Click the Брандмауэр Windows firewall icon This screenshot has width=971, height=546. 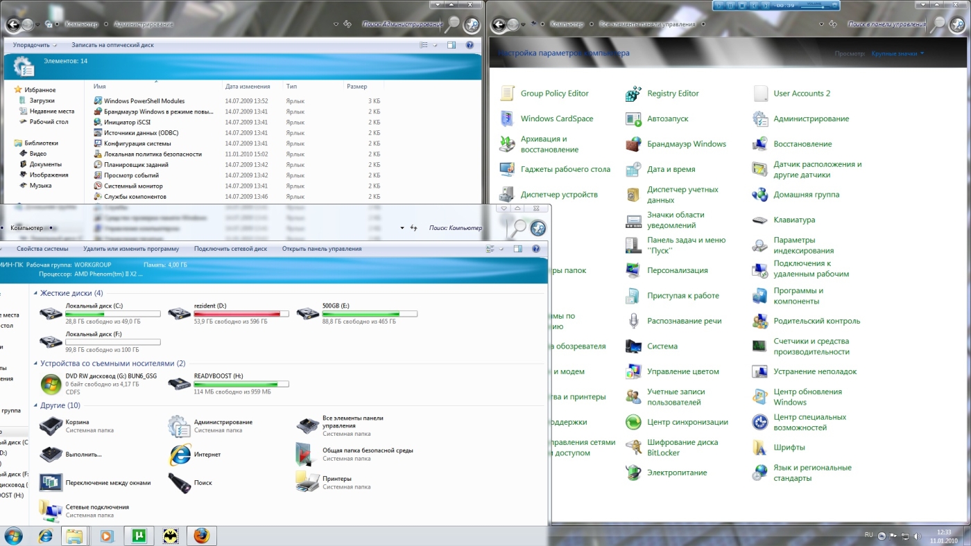point(633,144)
